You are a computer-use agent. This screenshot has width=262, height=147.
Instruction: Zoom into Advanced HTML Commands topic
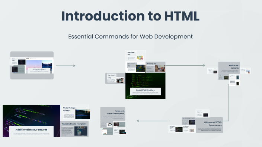point(210,125)
